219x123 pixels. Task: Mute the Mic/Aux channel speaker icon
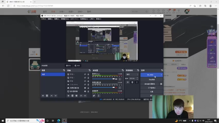pyautogui.click(x=116, y=79)
